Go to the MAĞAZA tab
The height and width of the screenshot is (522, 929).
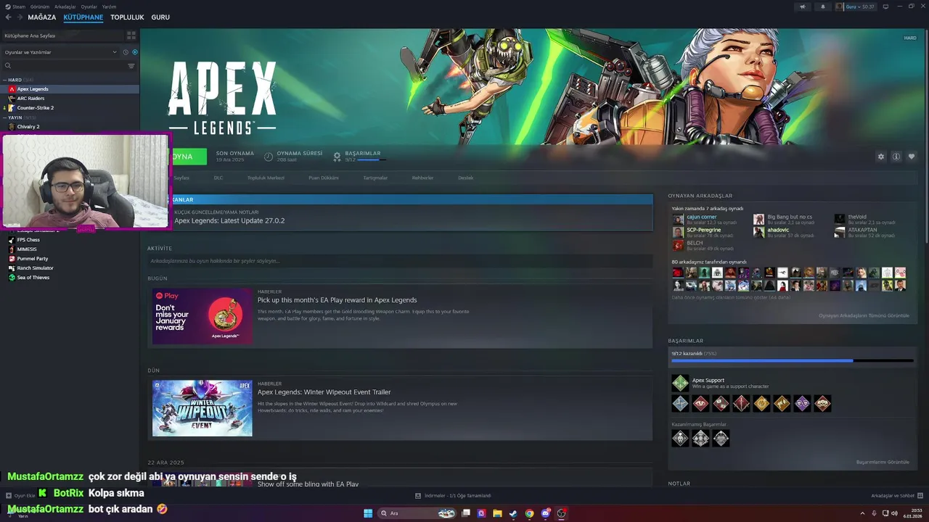point(42,17)
